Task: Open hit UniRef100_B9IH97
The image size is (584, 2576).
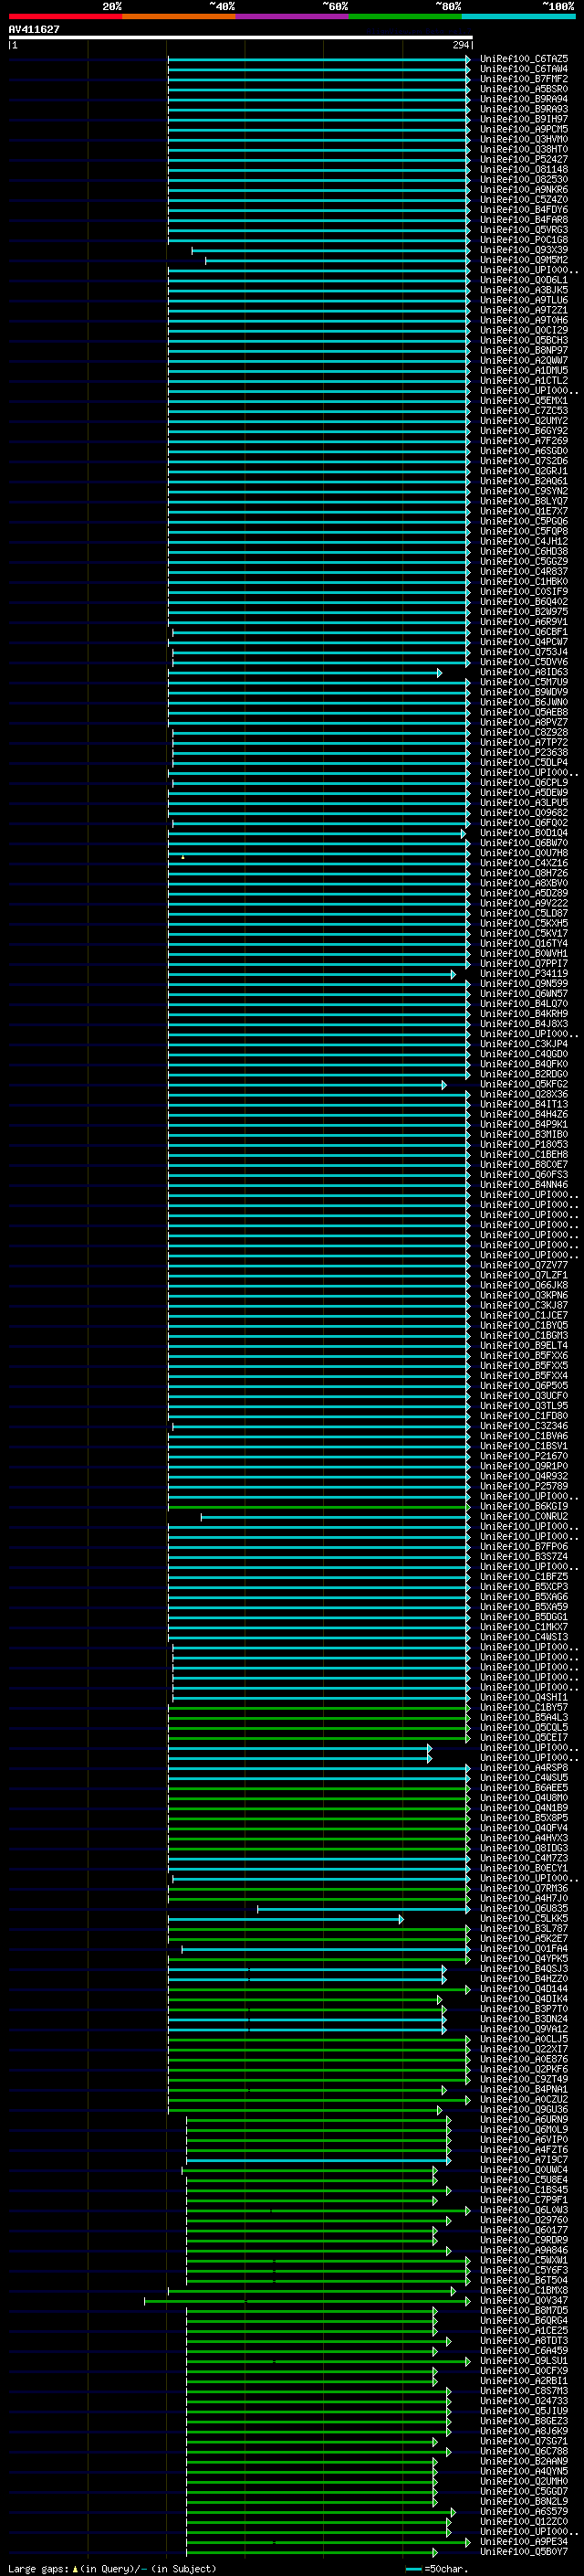Action: pyautogui.click(x=524, y=119)
